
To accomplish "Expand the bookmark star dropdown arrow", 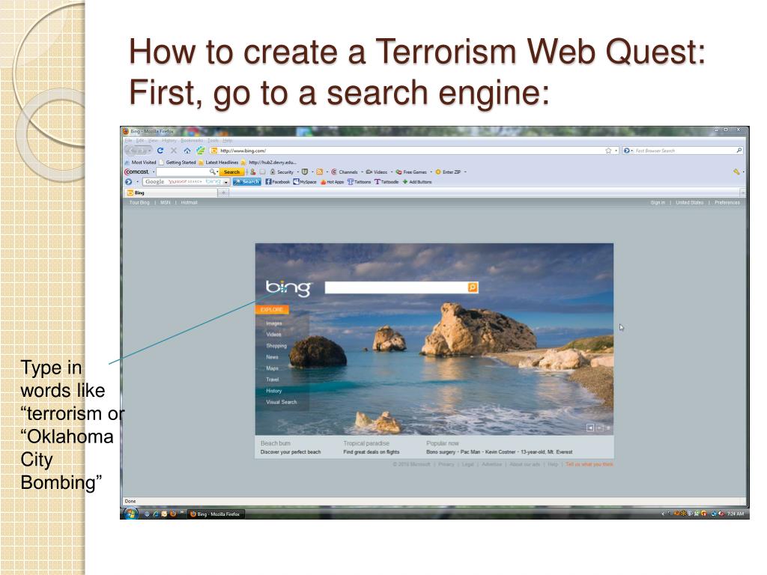I will [616, 150].
